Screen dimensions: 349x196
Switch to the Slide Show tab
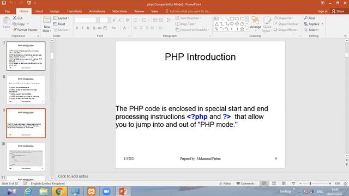(119, 11)
